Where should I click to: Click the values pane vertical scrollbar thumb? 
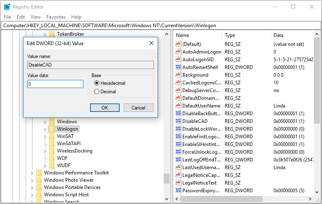pyautogui.click(x=317, y=80)
